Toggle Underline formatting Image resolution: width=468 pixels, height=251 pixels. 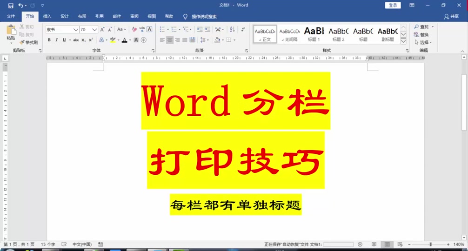[x=64, y=40]
